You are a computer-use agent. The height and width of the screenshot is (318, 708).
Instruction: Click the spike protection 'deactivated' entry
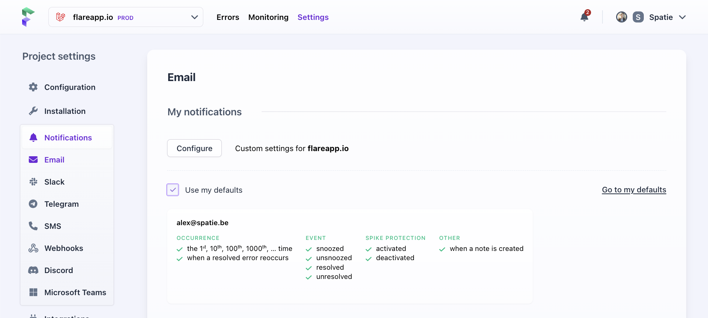coord(395,258)
